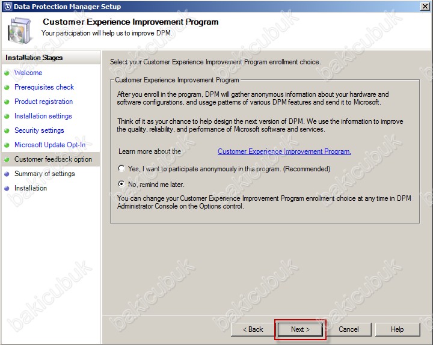Click the 'Think of it as your chance' paragraph
Image resolution: width=433 pixels, height=345 pixels.
(x=260, y=125)
